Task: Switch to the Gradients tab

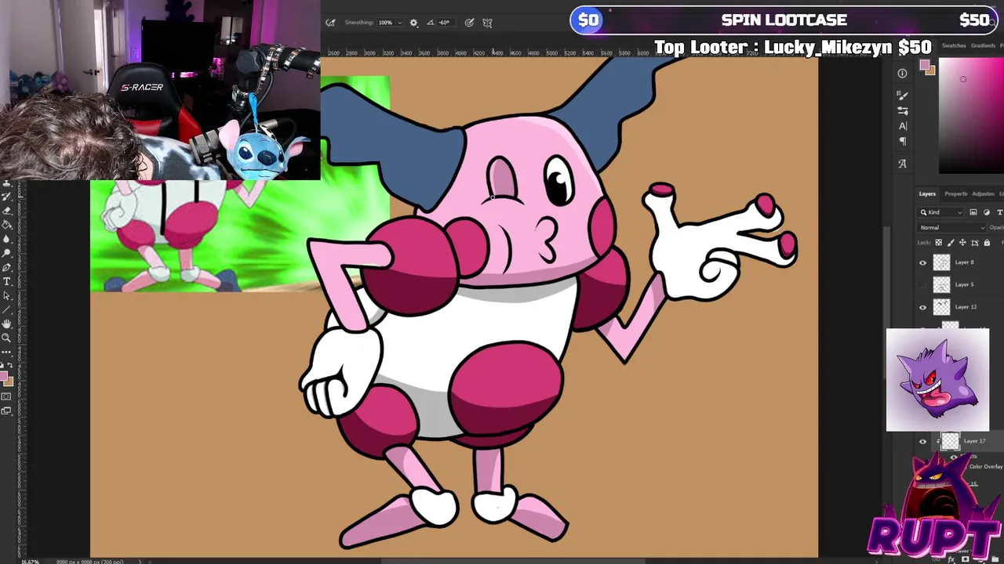Action: (x=984, y=45)
